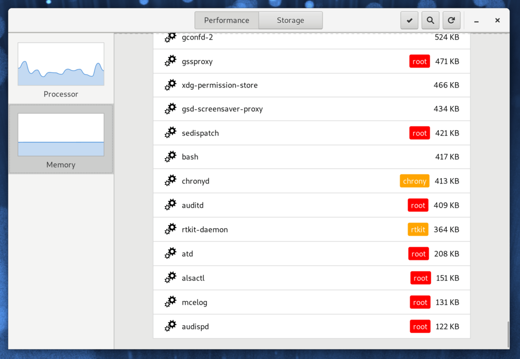Screen dimensions: 520x359
Task: Select the rtkit-daemon process name
Action: [x=205, y=229]
